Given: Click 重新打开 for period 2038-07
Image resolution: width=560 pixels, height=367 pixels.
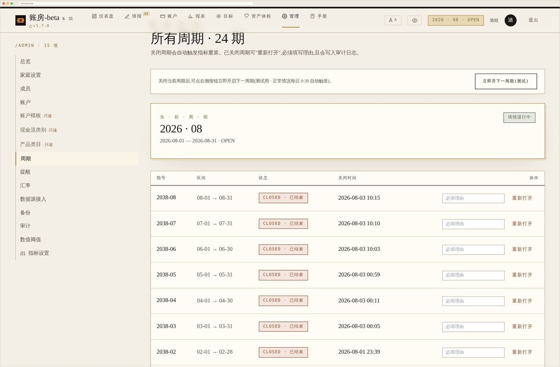Looking at the screenshot, I should 522,224.
